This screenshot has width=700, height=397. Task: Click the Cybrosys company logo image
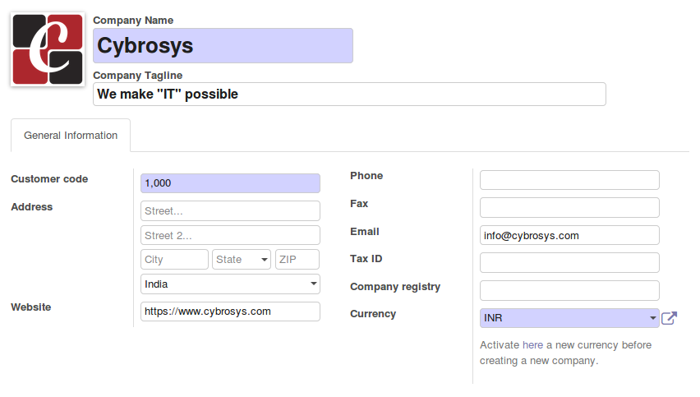coord(48,49)
